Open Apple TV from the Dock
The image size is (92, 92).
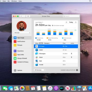click(x=62, y=88)
